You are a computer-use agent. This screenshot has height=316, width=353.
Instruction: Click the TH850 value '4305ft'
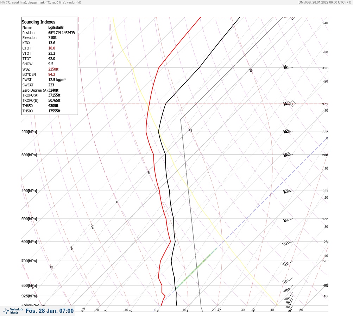[x=53, y=106]
